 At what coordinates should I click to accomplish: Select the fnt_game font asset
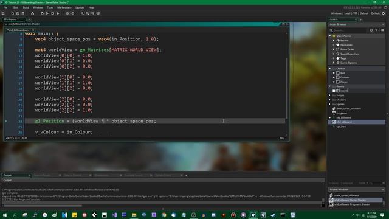pos(342,113)
